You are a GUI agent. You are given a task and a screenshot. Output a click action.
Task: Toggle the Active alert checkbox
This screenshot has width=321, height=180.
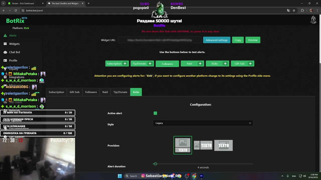155,113
